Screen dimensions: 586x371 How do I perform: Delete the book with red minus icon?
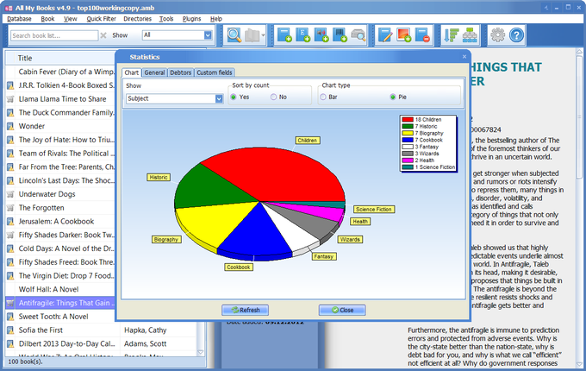[422, 35]
